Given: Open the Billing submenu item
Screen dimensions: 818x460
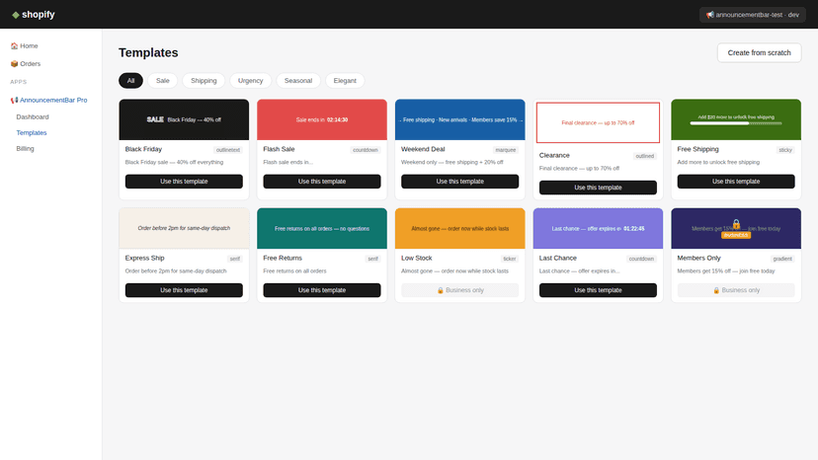Looking at the screenshot, I should [25, 149].
